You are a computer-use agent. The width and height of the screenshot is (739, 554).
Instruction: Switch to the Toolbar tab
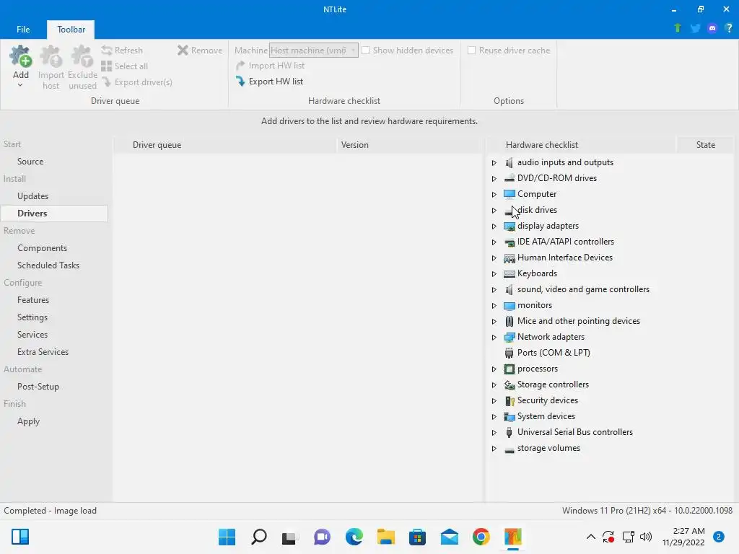[x=71, y=29]
